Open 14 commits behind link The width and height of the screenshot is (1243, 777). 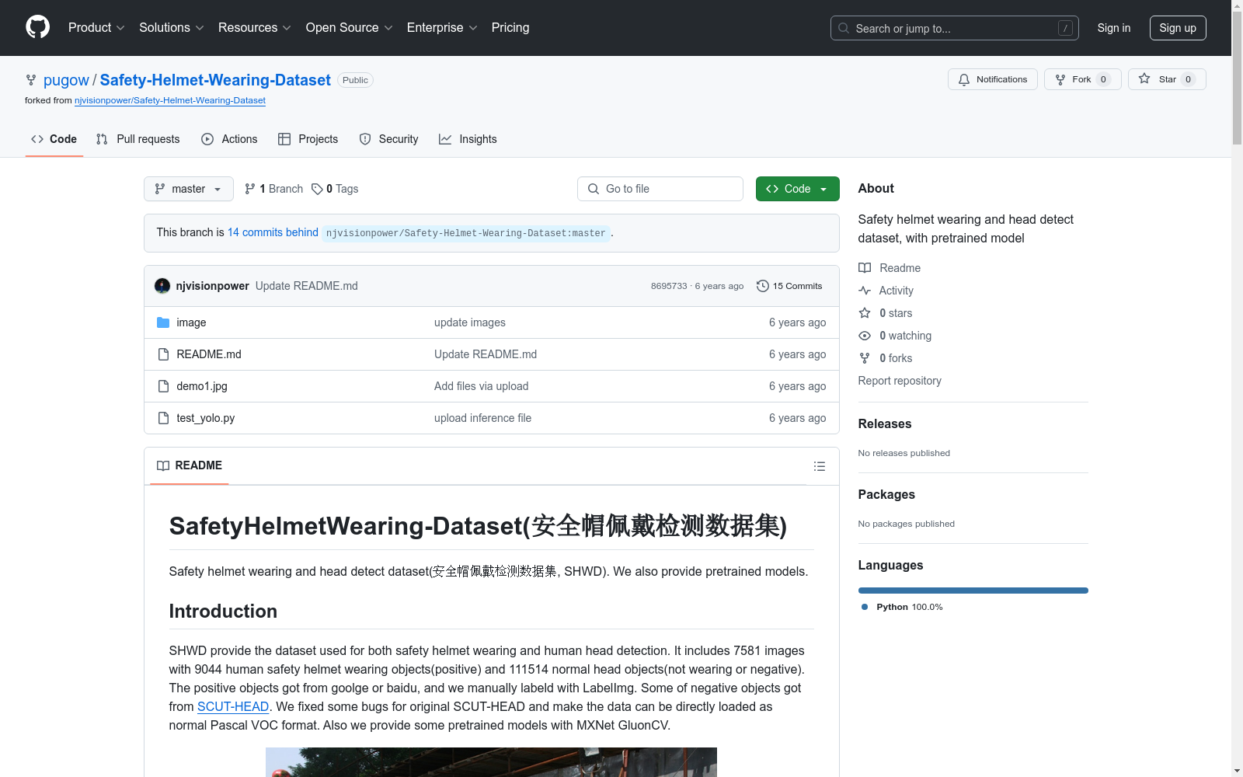coord(273,232)
